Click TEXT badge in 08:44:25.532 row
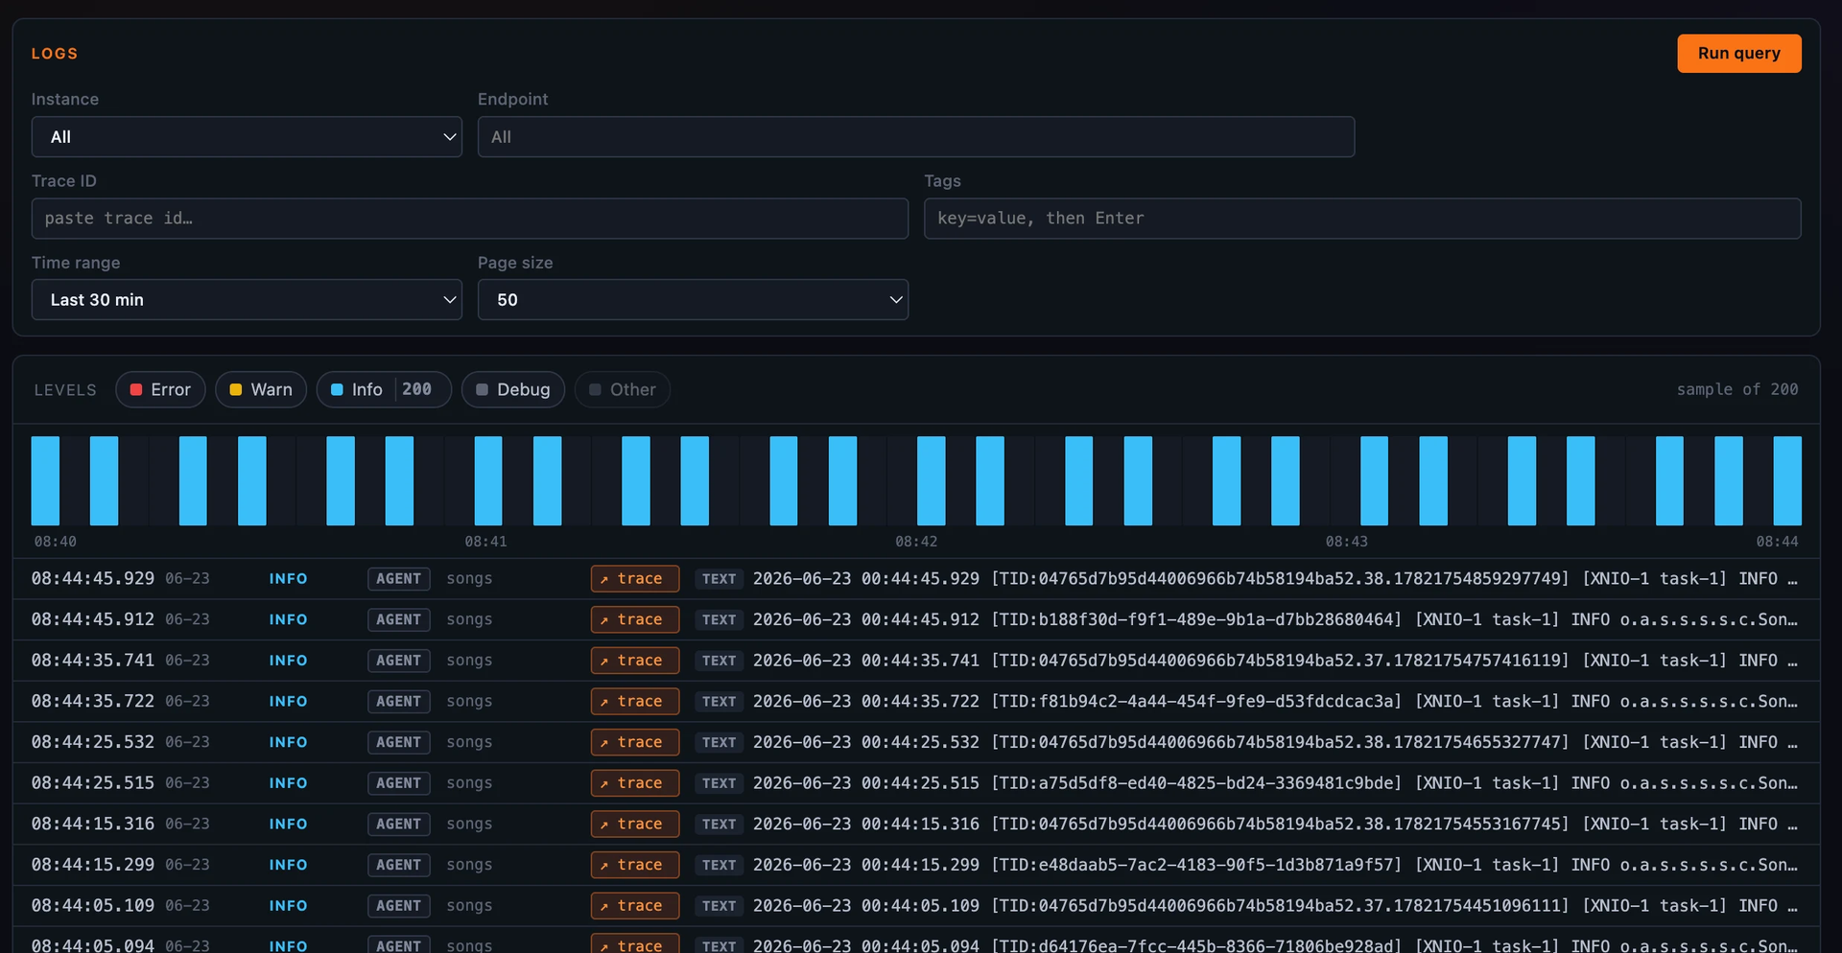The width and height of the screenshot is (1842, 953). pyautogui.click(x=719, y=742)
